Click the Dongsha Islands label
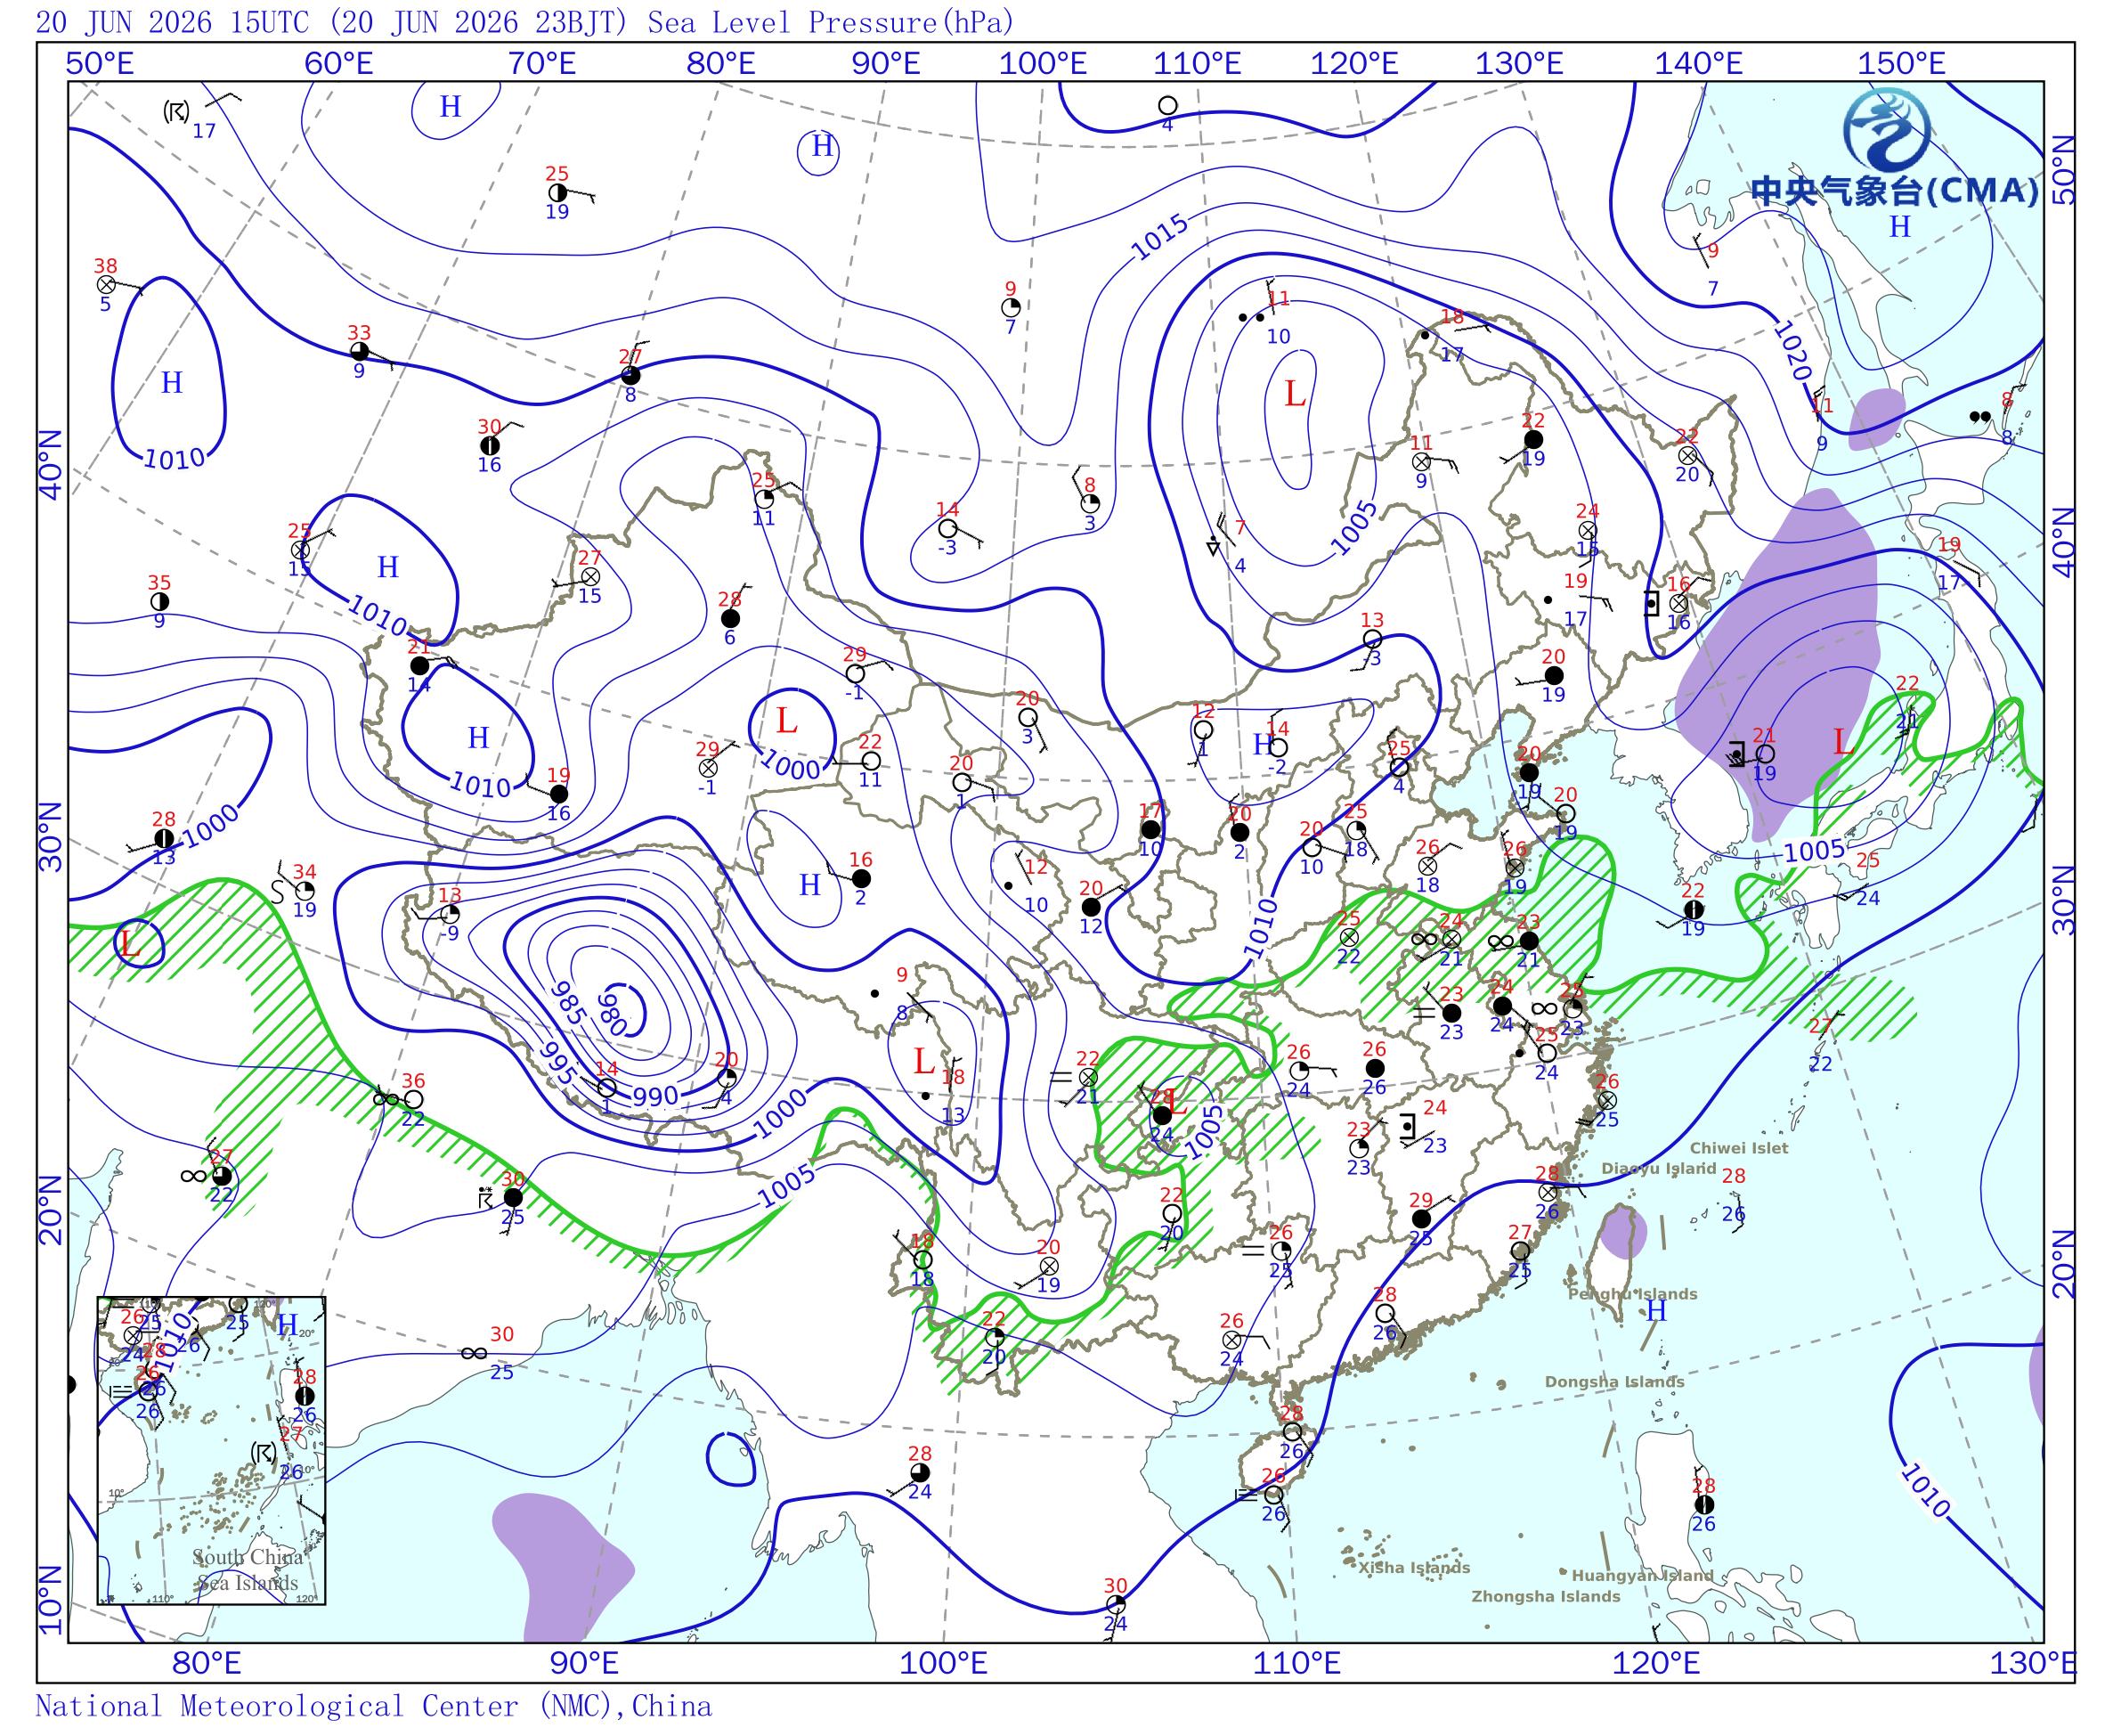The height and width of the screenshot is (1736, 2113). point(1614,1382)
